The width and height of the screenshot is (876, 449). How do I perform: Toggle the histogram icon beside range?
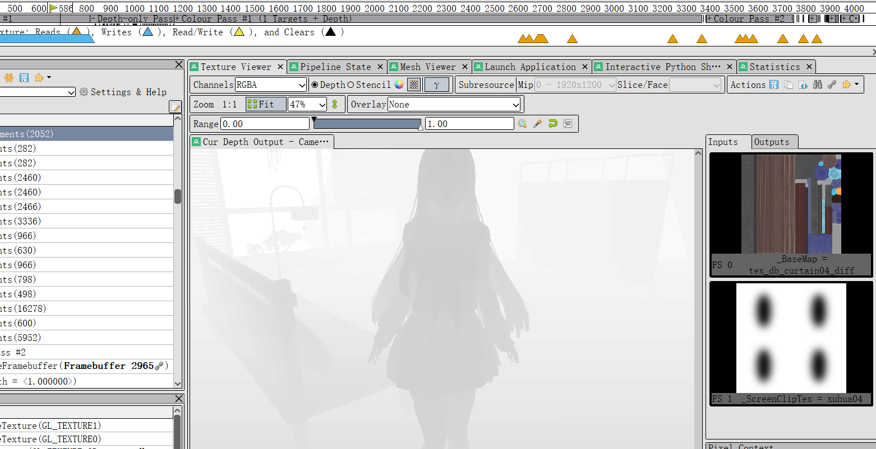coord(568,124)
